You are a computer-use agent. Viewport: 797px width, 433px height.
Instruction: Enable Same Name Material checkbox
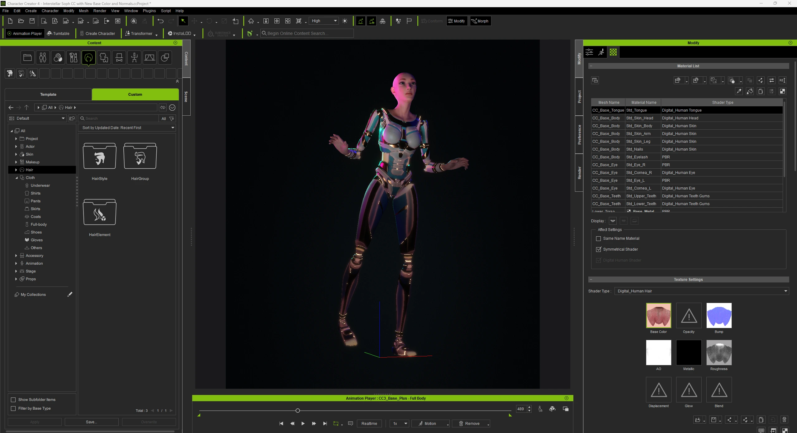pyautogui.click(x=598, y=238)
